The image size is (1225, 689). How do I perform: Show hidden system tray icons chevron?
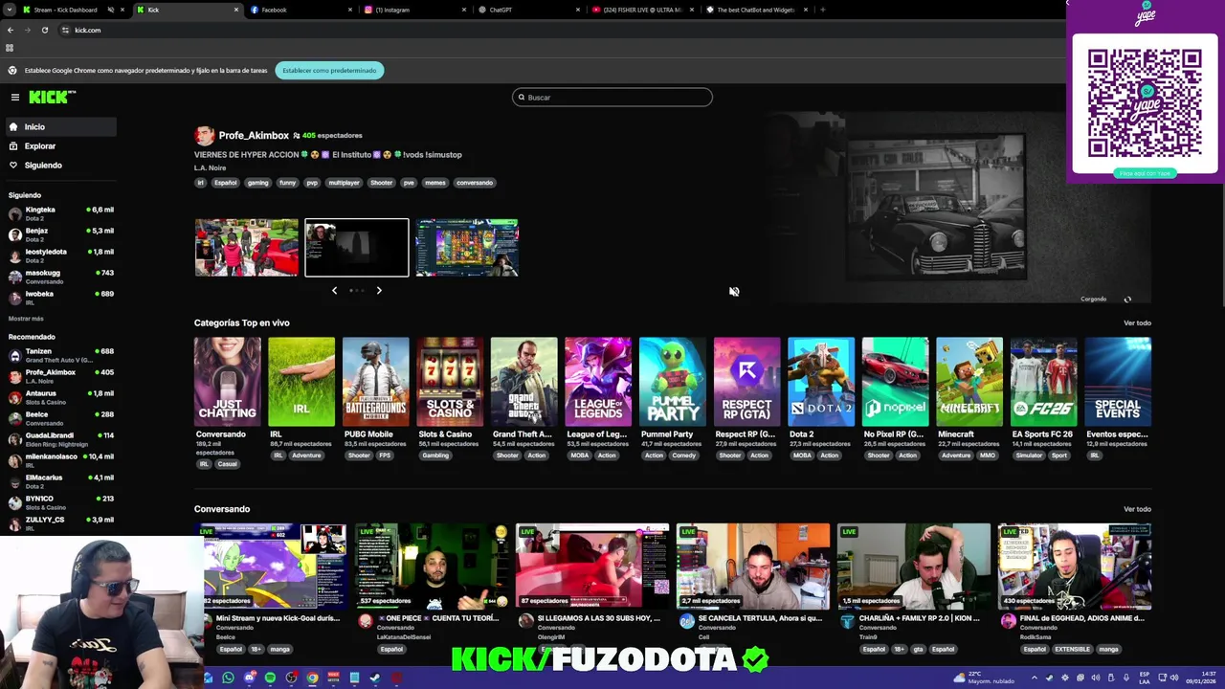pyautogui.click(x=1034, y=678)
